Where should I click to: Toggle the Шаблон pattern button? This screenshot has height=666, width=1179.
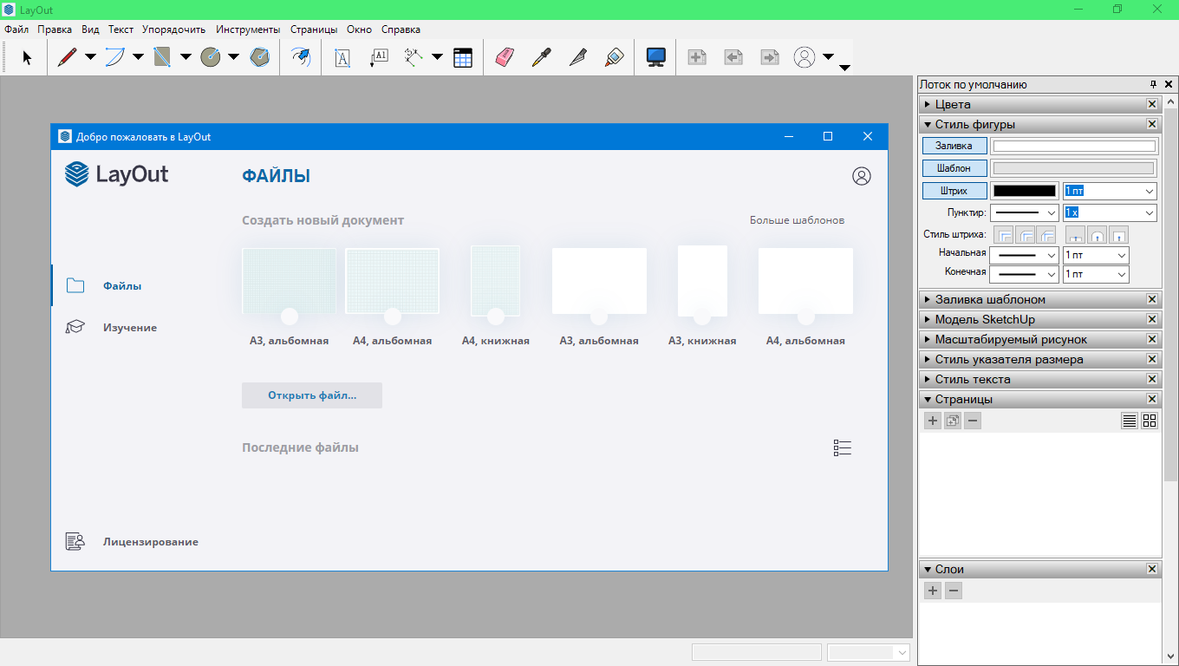(954, 168)
